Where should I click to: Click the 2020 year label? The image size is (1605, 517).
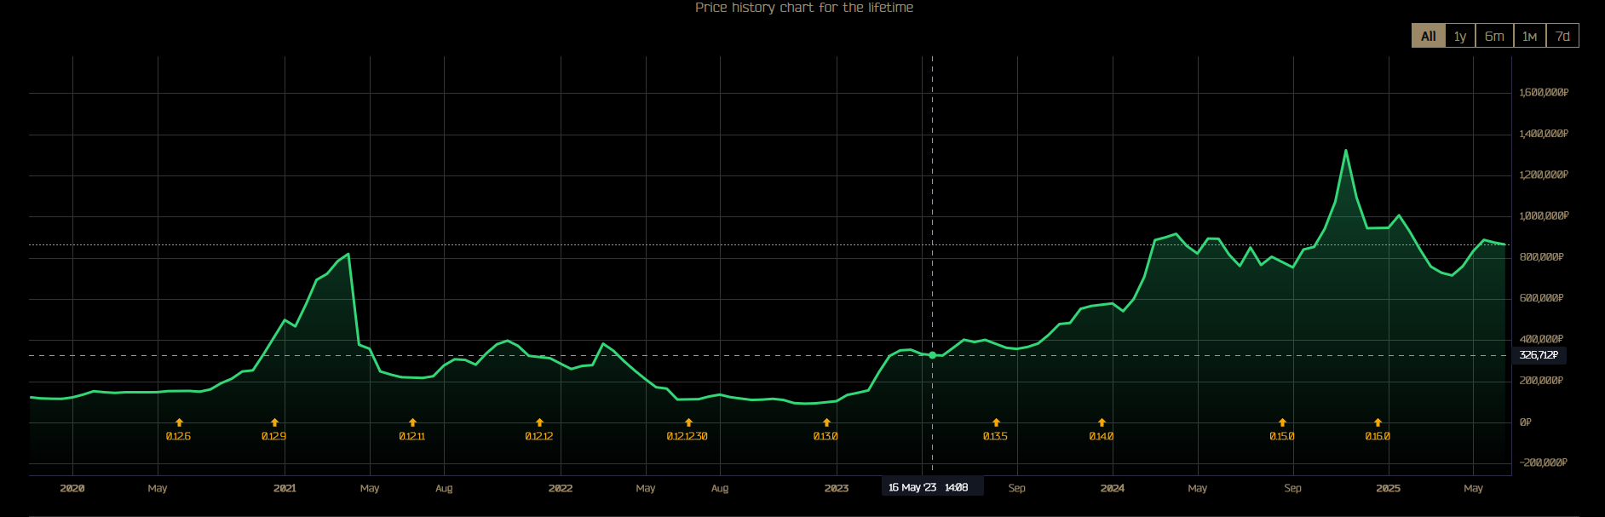pos(72,488)
